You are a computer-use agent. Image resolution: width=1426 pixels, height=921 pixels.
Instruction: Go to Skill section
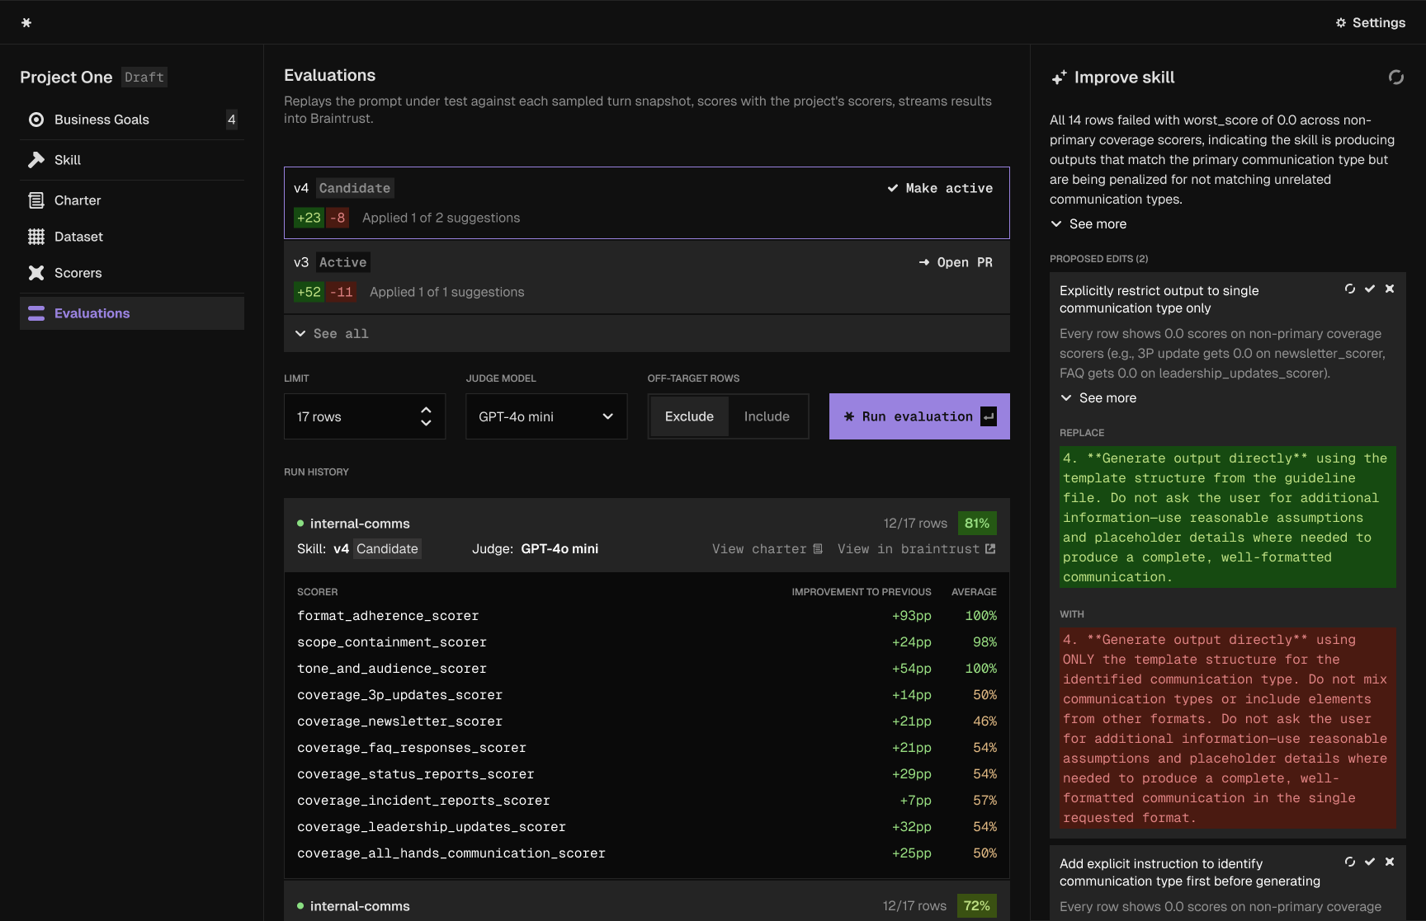(132, 160)
